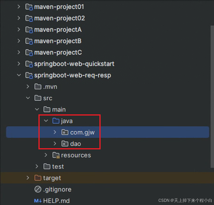Click the HELP.md markdown file icon
This screenshot has height=205, width=214.
click(x=38, y=201)
